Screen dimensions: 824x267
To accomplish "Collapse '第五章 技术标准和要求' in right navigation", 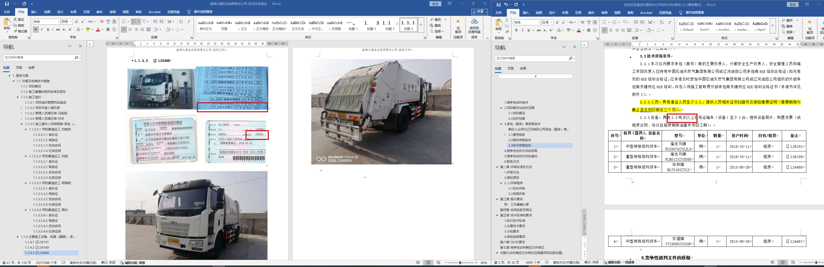I will click(x=497, y=215).
